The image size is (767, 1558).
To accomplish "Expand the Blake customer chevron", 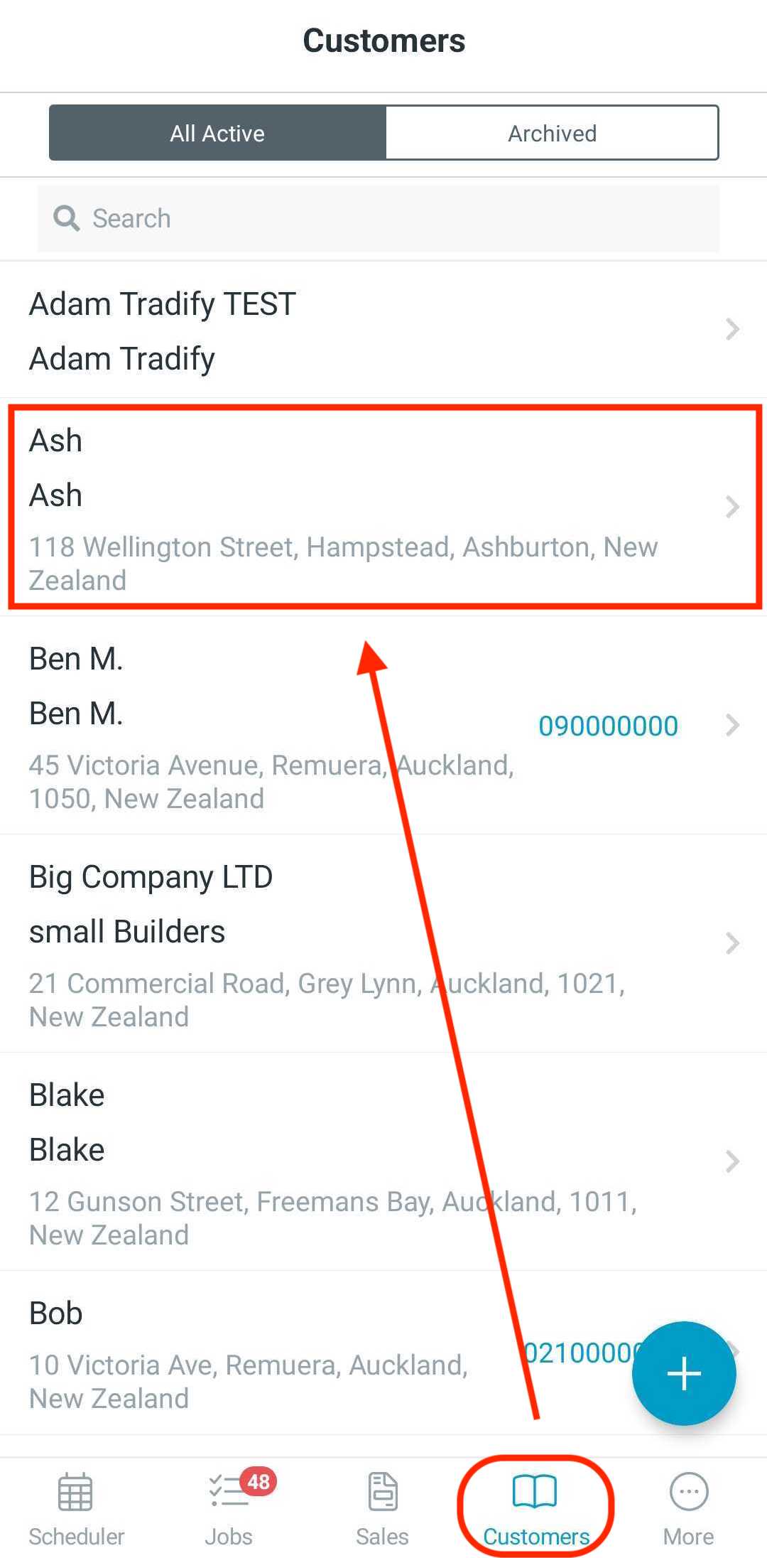I will point(732,1161).
